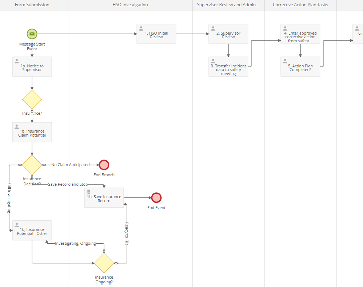
Task: Click the End Branch label text
Action: 104,175
